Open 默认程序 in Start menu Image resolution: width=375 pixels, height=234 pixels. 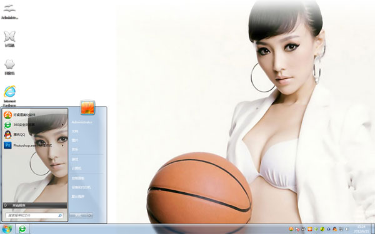point(78,197)
